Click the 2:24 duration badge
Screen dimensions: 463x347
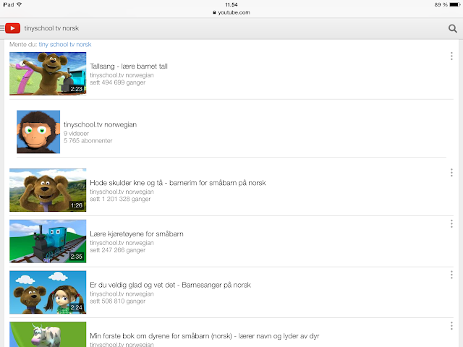pos(76,307)
